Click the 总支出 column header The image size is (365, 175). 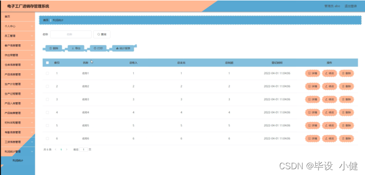(x=181, y=63)
